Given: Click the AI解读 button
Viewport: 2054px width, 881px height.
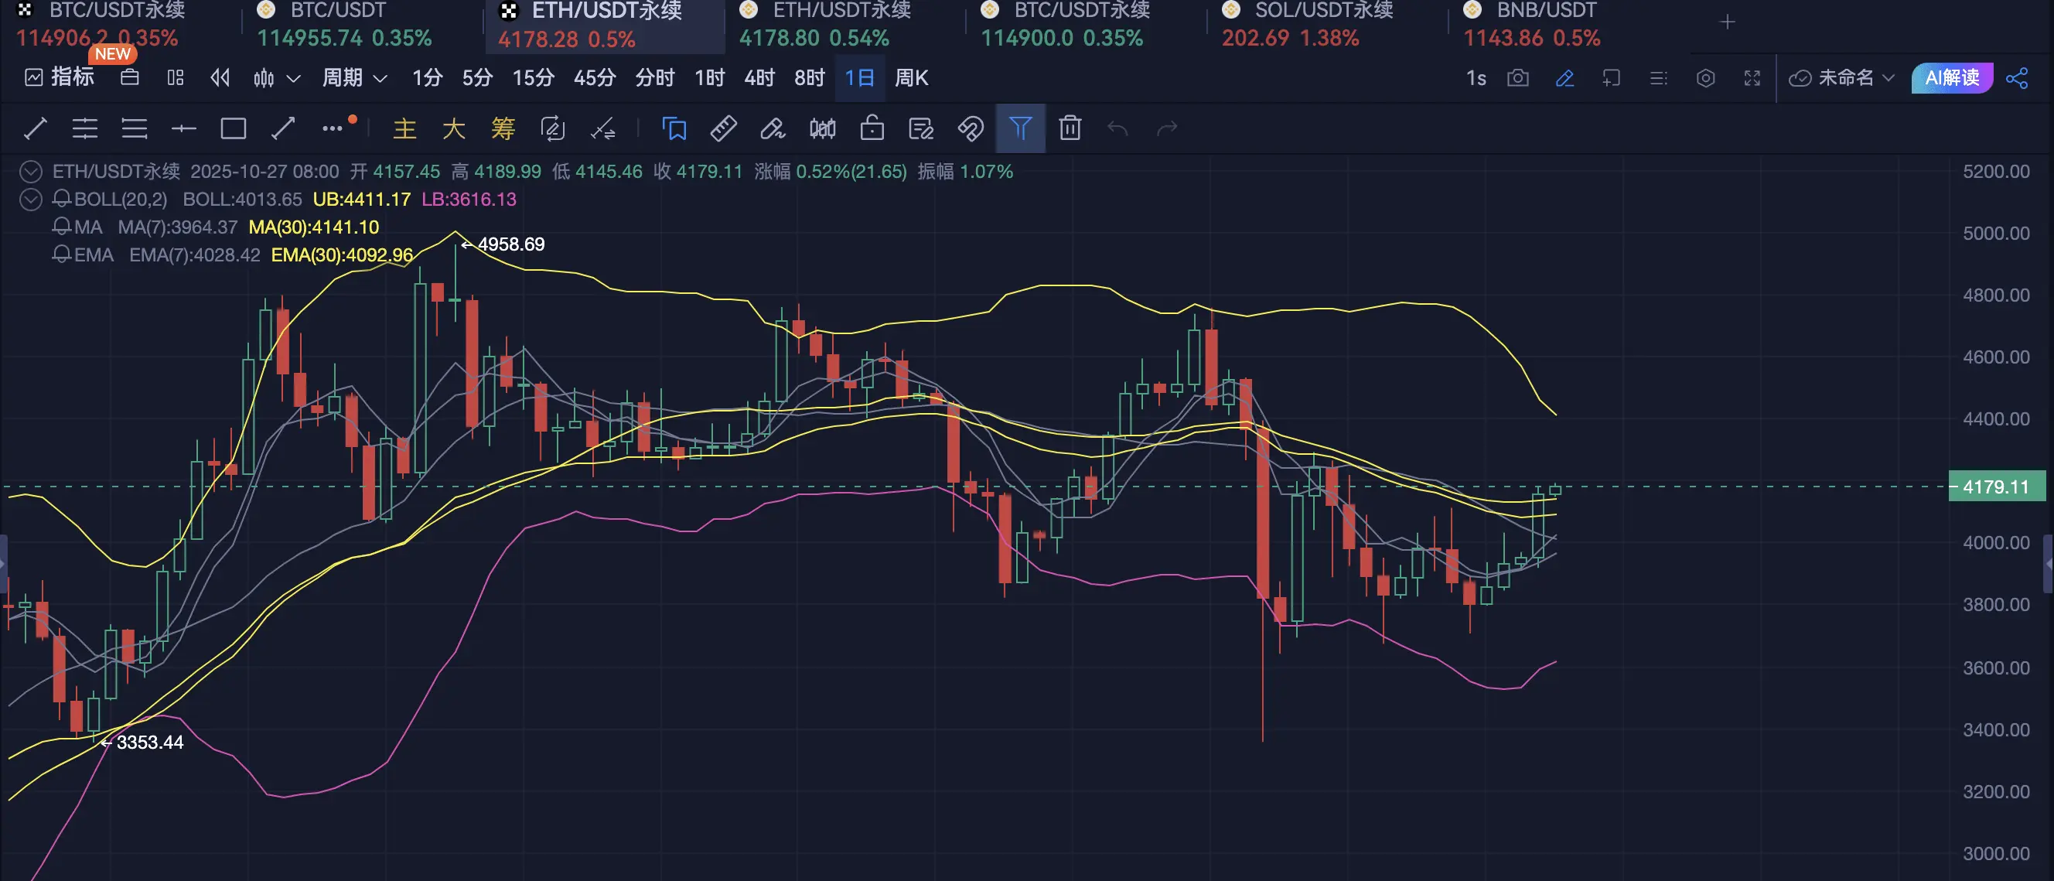Looking at the screenshot, I should coord(1951,78).
